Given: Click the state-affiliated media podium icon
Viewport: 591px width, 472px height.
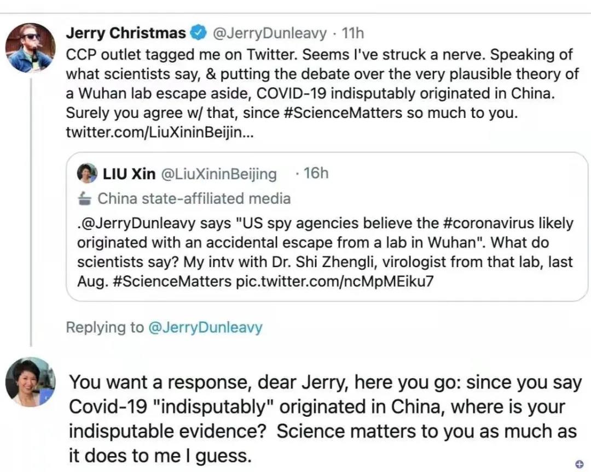Looking at the screenshot, I should [x=84, y=198].
